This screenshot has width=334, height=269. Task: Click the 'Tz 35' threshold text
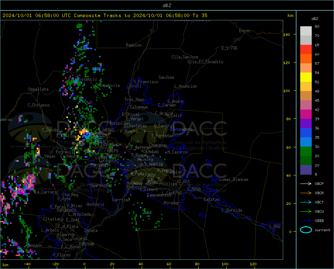tap(200, 16)
